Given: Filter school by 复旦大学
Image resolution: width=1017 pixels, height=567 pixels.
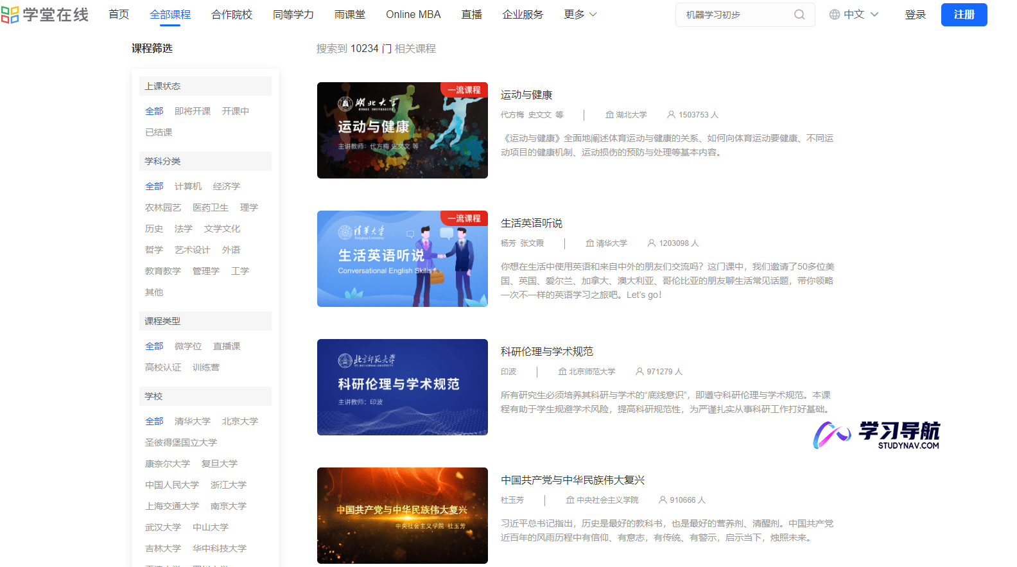Looking at the screenshot, I should [x=220, y=464].
